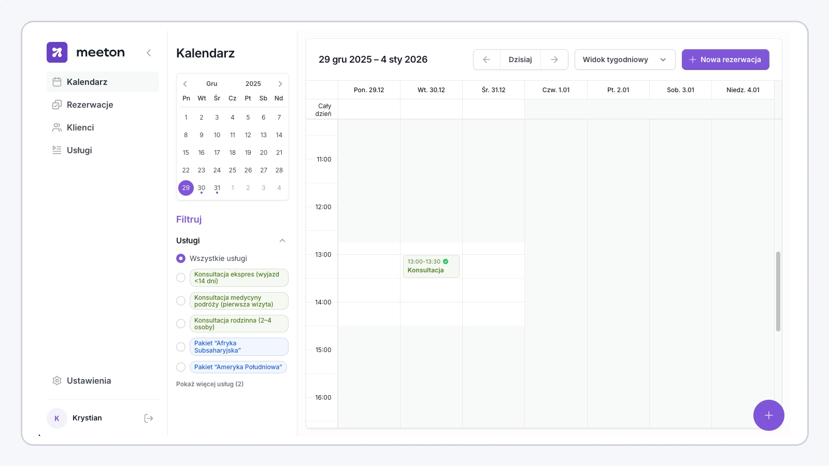Viewport: 829px width, 466px height.
Task: Select the Wszystkie usługi radio button
Action: point(181,258)
